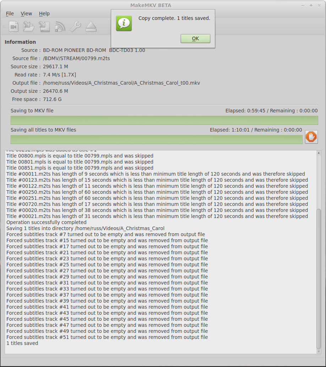This screenshot has width=326, height=367.
Task: Click the orange stop hand button
Action: click(x=311, y=137)
